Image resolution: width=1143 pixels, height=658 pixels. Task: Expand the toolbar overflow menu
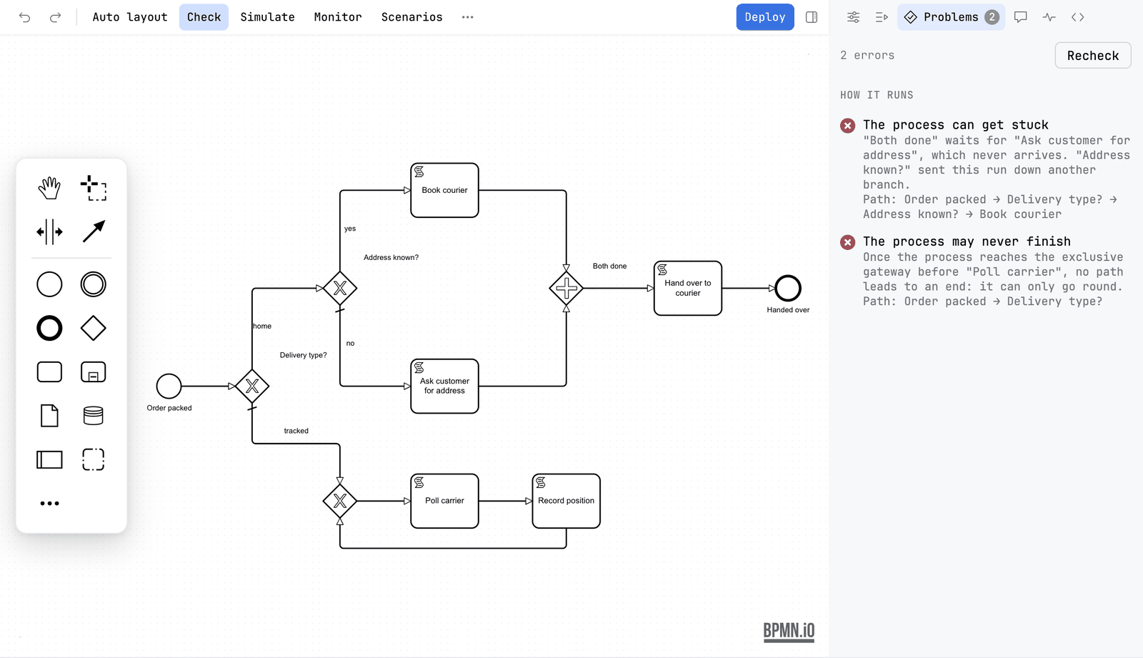tap(468, 17)
